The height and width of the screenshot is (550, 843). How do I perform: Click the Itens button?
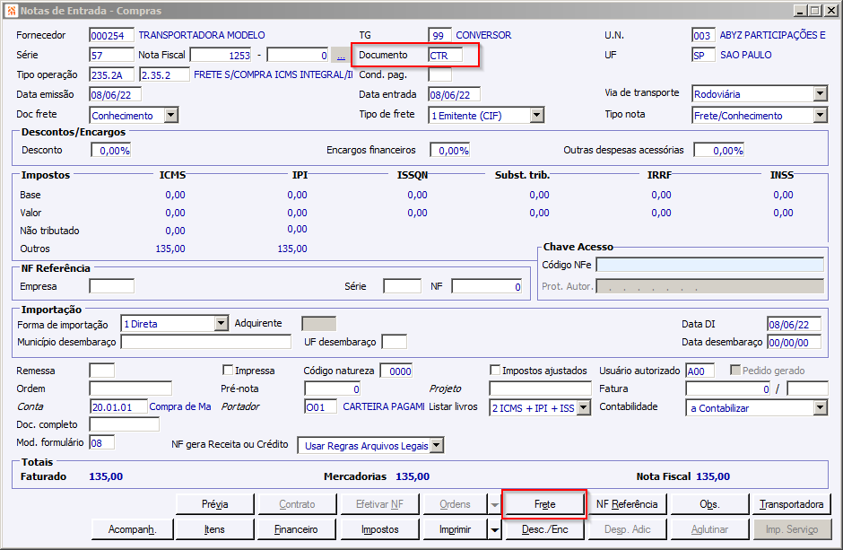coord(215,529)
